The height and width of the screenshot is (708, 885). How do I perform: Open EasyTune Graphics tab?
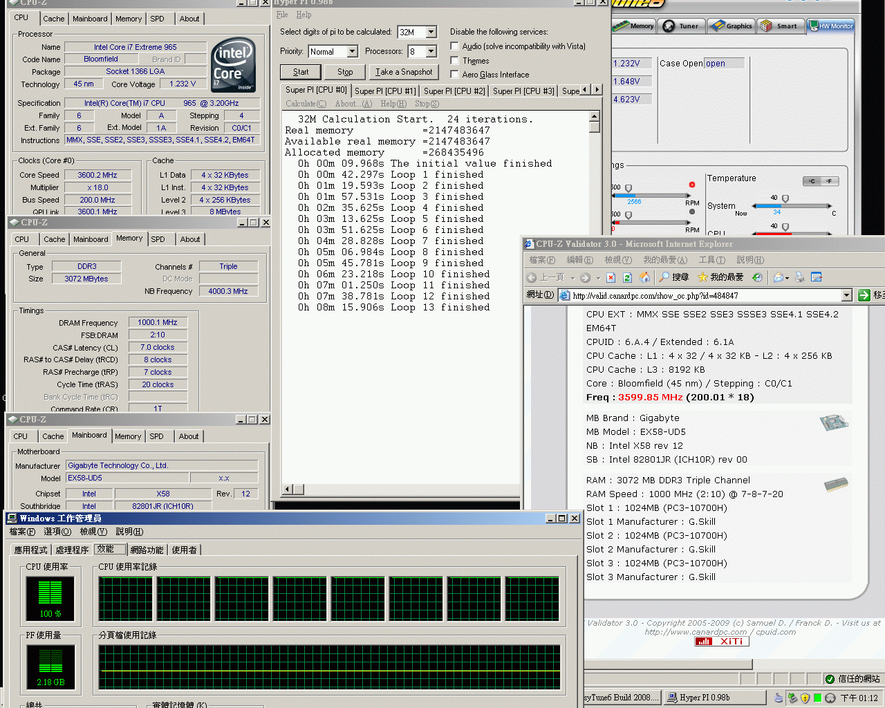pos(731,26)
